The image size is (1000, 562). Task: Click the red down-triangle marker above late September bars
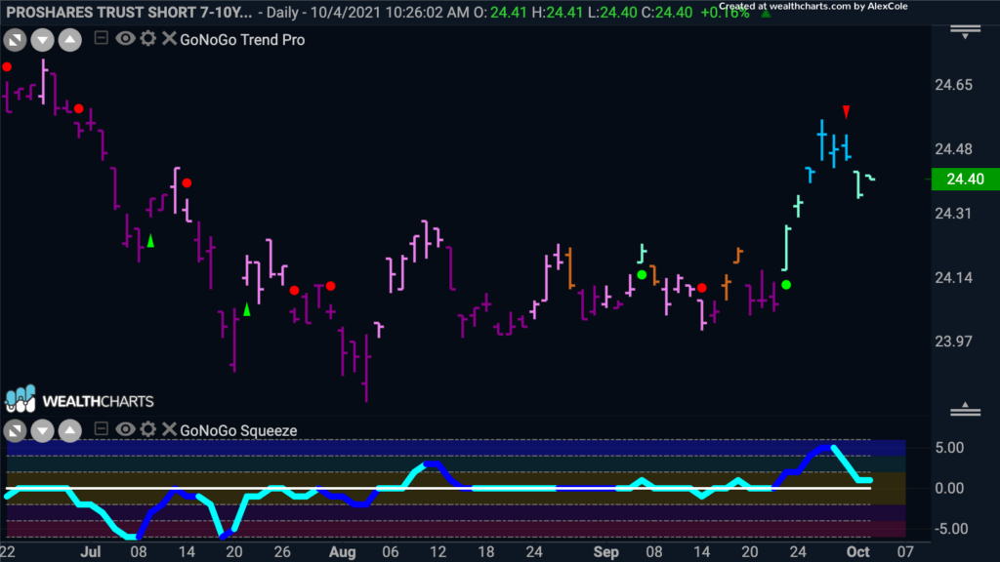[x=847, y=112]
